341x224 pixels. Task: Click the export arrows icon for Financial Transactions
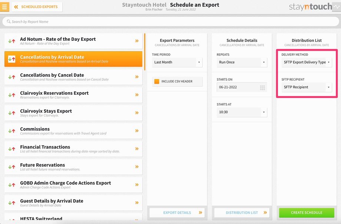coord(12,149)
